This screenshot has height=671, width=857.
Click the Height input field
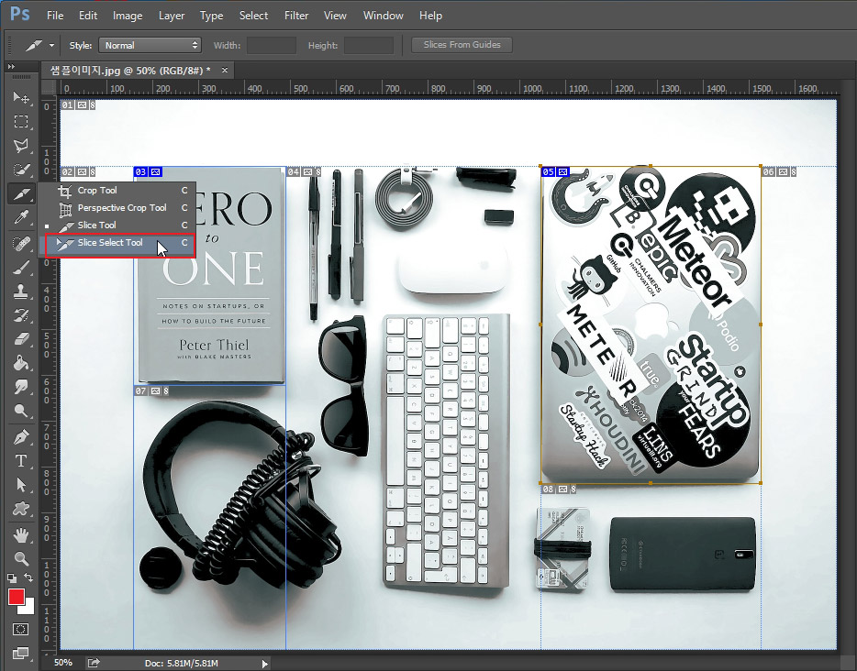coord(368,45)
